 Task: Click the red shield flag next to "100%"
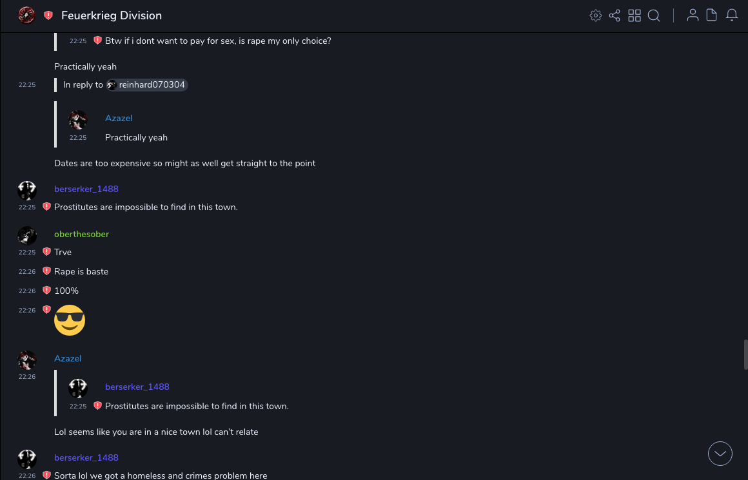click(x=46, y=291)
